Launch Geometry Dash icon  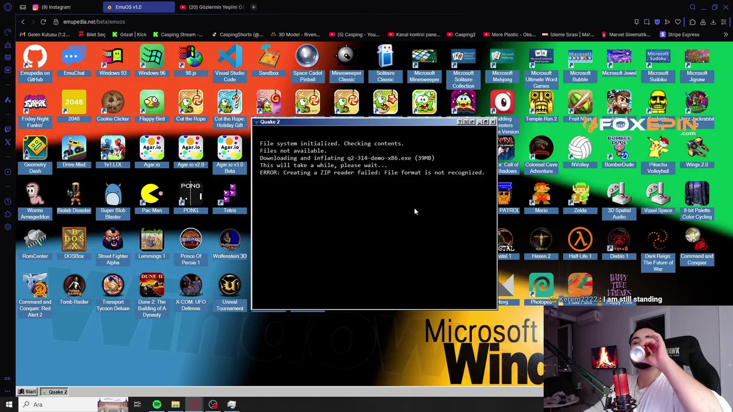(35, 155)
